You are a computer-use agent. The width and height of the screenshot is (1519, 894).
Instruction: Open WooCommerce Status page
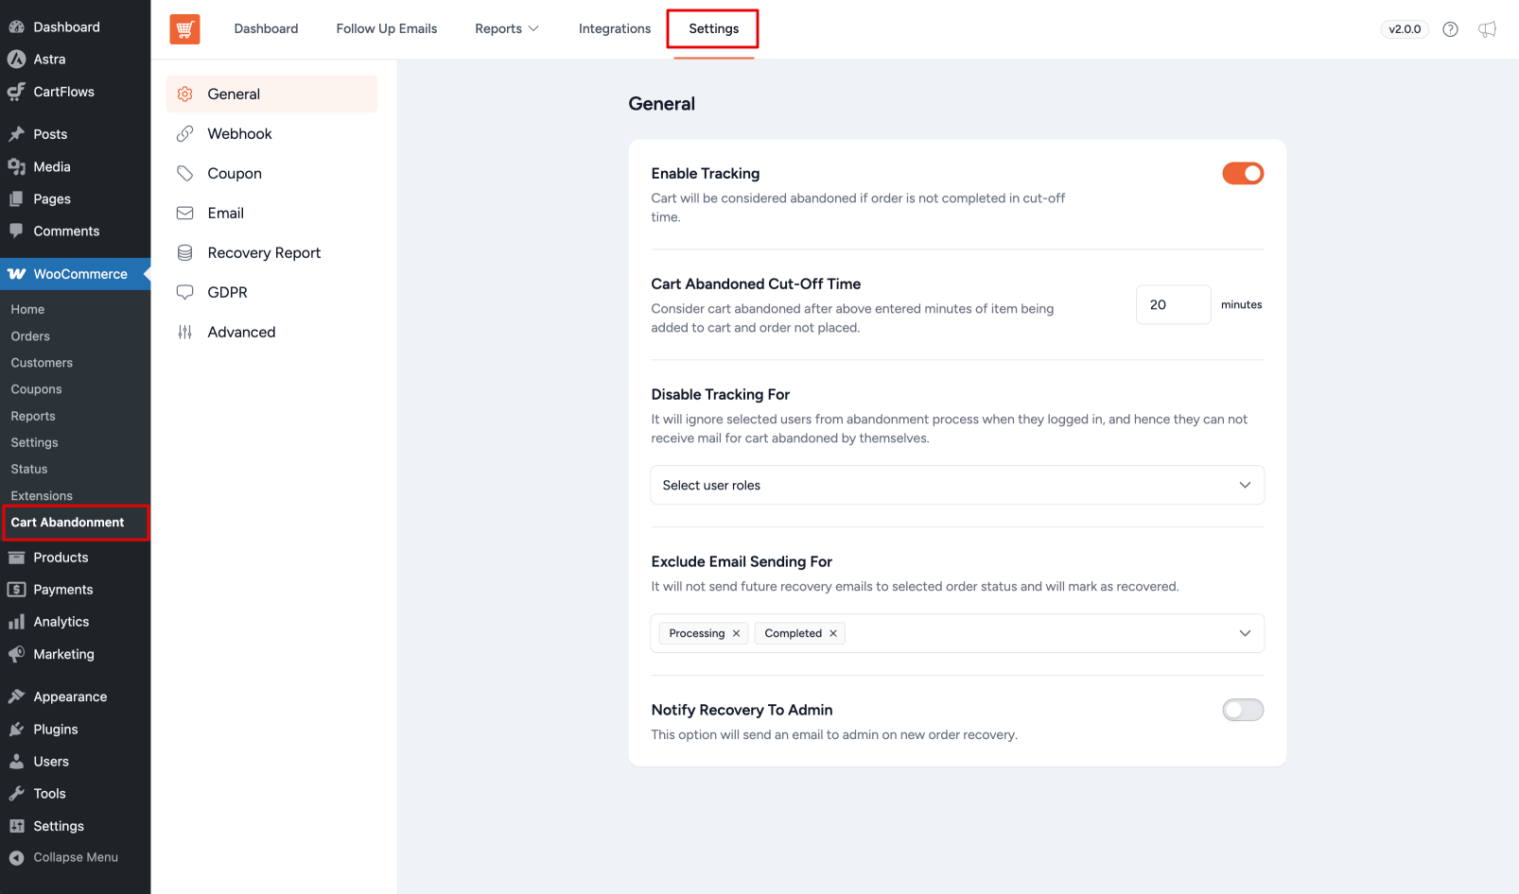pos(29,470)
